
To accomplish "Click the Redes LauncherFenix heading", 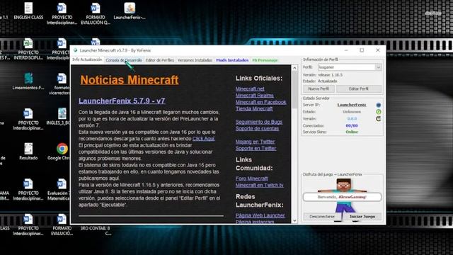I will point(260,200).
